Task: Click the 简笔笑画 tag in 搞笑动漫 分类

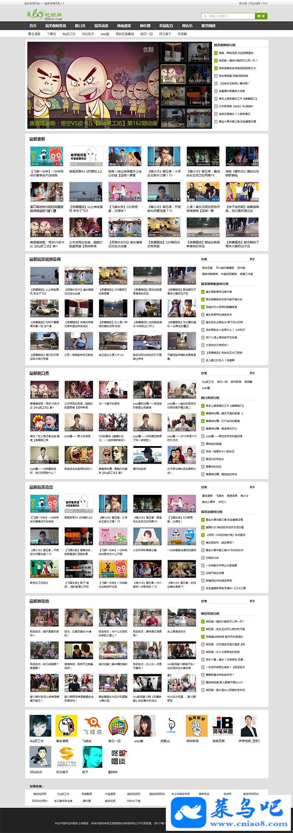Action: point(232,496)
